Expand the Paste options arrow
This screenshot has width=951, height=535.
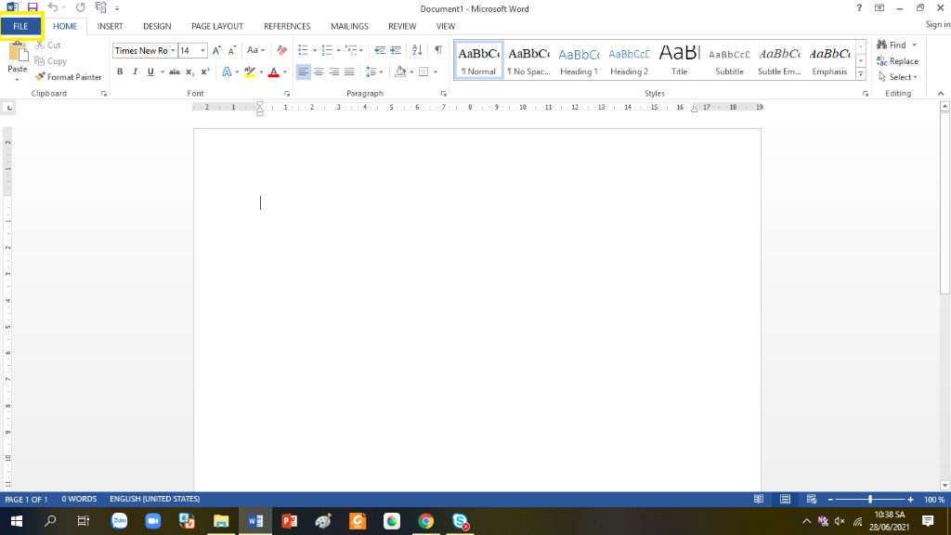click(17, 80)
